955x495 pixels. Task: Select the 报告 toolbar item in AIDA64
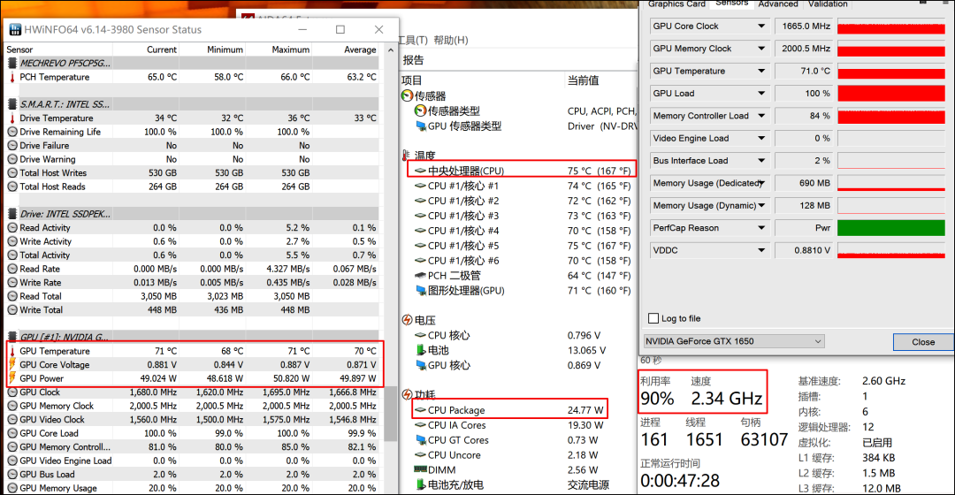[x=413, y=60]
